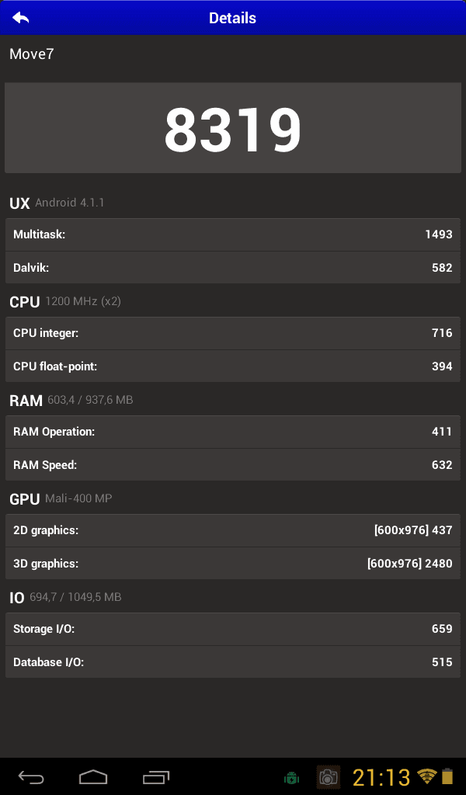Tap the Android back navigation button
Viewport: 466px width, 795px height.
[31, 777]
